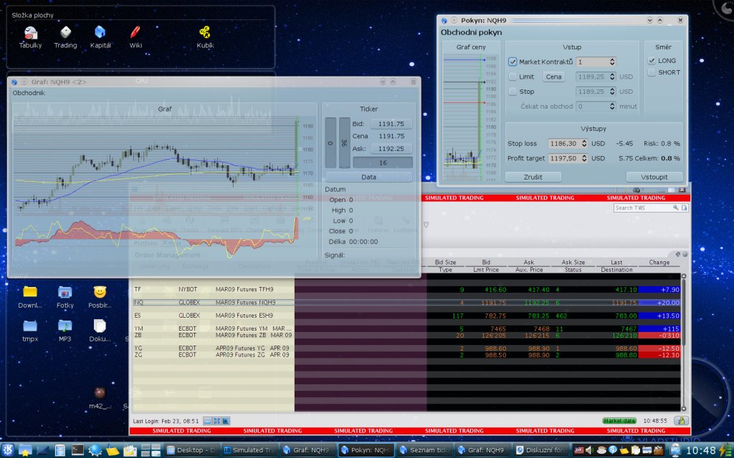Open the globe web browser icon in panel
The image size is (734, 458).
95,449
